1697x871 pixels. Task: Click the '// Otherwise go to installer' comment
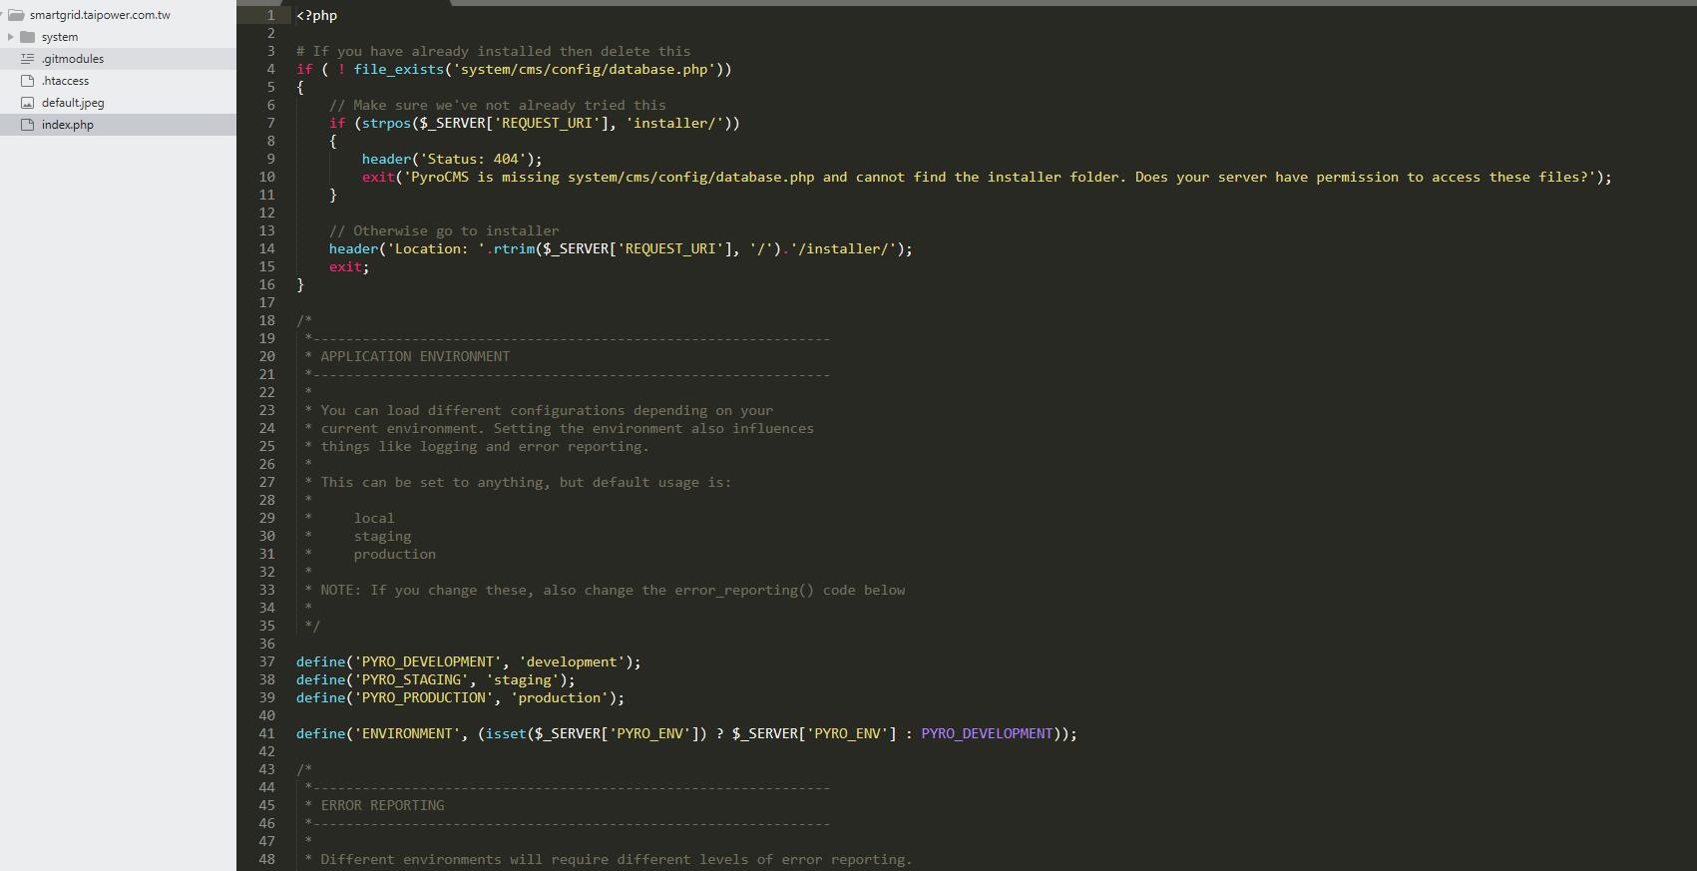pyautogui.click(x=444, y=230)
